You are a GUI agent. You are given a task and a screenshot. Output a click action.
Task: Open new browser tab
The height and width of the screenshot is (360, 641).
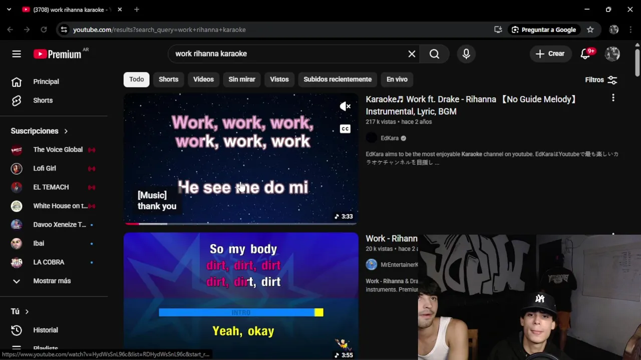click(137, 9)
